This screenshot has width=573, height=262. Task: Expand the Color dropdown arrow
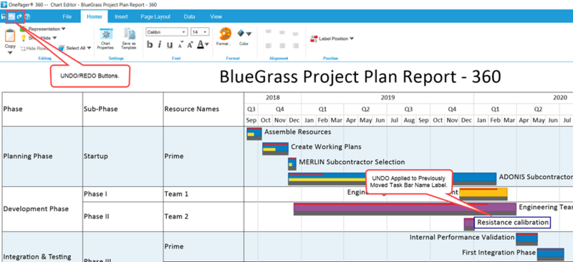(249, 34)
